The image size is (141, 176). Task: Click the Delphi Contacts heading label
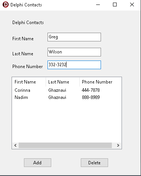click(x=28, y=23)
